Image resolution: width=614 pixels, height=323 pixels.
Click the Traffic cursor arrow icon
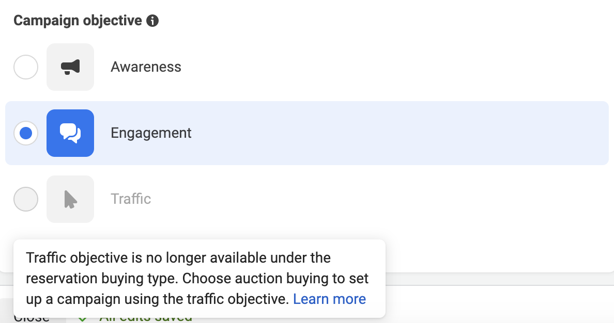coord(70,199)
